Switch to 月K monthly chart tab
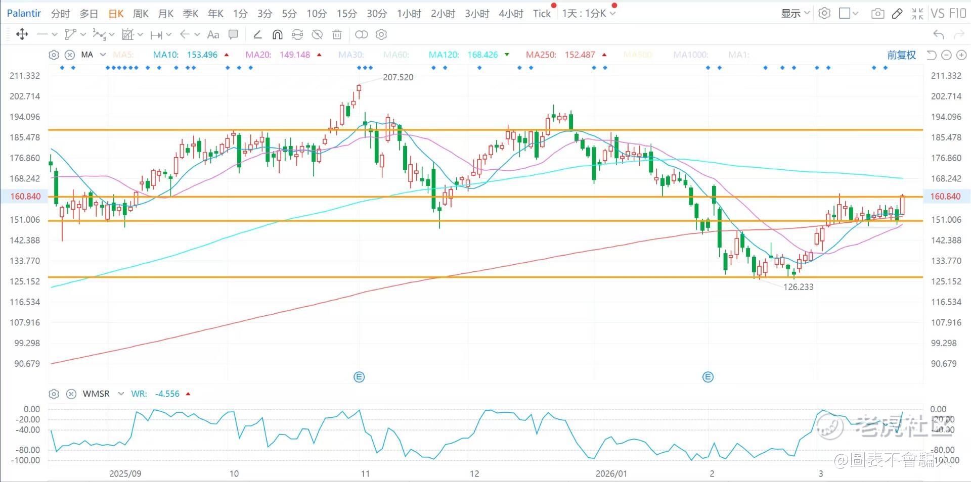 point(166,14)
